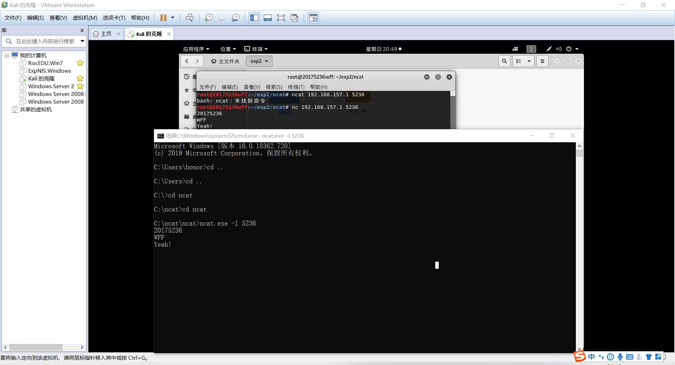The width and height of the screenshot is (675, 365).
Task: Click the library search input field
Action: click(x=45, y=41)
